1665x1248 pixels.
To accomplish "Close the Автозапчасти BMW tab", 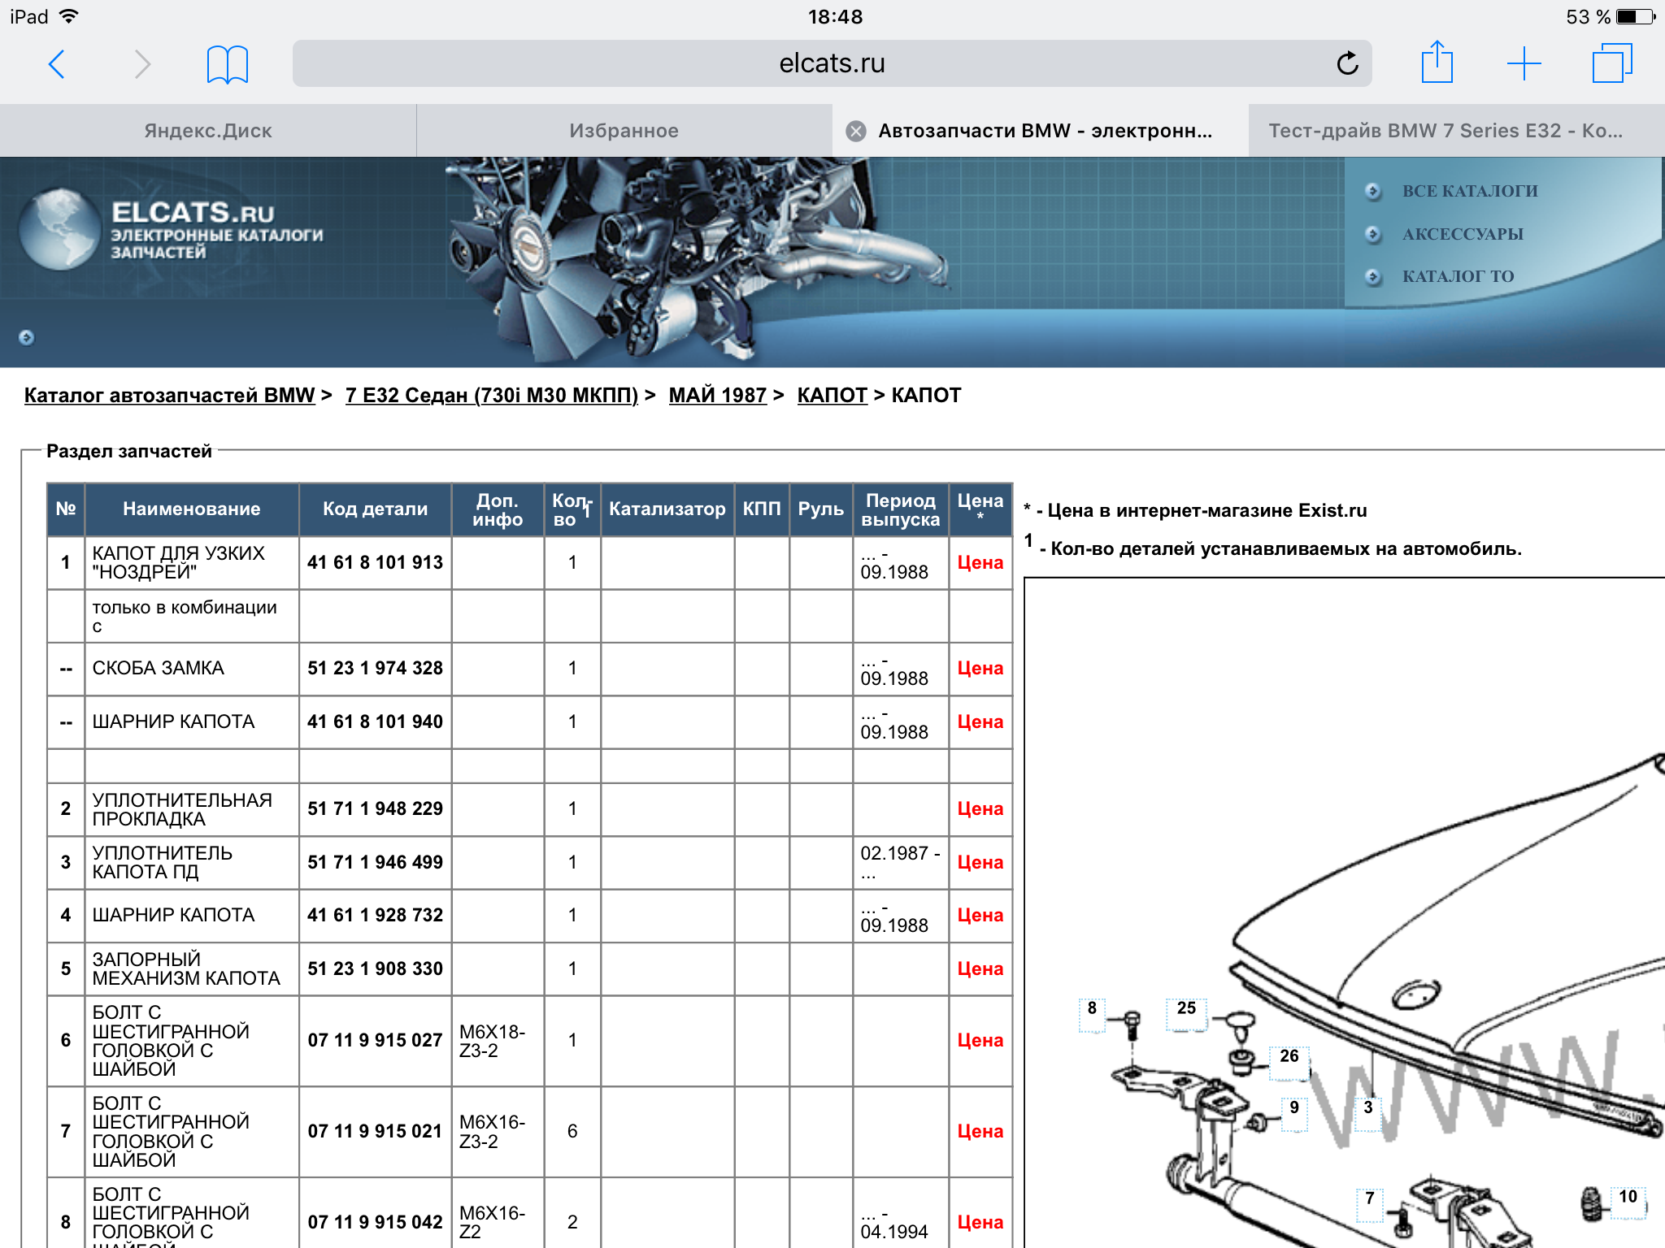I will tap(856, 131).
